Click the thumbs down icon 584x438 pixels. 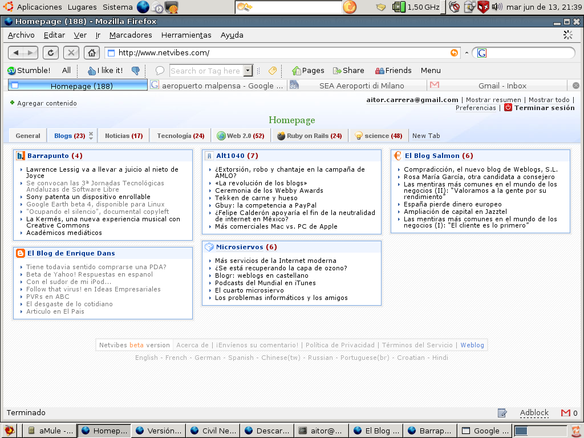click(x=136, y=70)
